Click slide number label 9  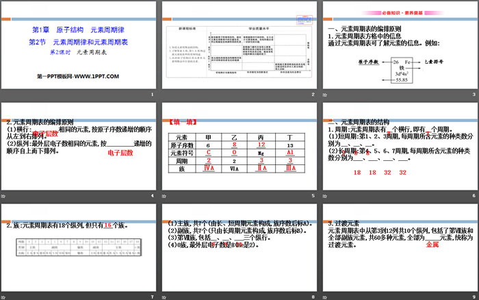pos(474,297)
